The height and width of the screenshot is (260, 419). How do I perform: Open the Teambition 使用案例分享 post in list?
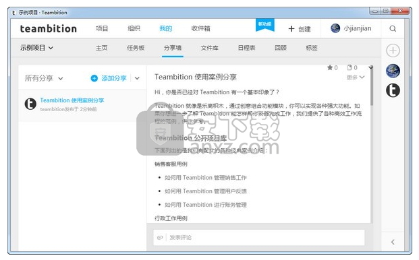72,100
